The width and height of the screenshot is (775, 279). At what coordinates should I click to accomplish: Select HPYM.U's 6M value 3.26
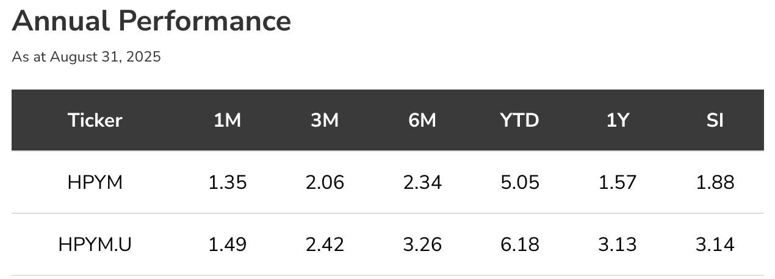coord(422,244)
